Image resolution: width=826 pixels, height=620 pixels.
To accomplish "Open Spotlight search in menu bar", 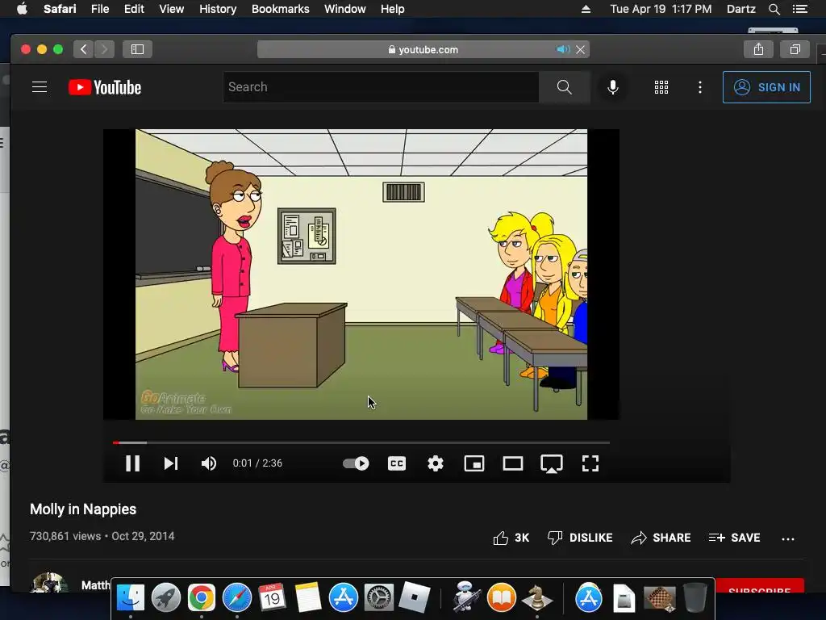I will (774, 9).
